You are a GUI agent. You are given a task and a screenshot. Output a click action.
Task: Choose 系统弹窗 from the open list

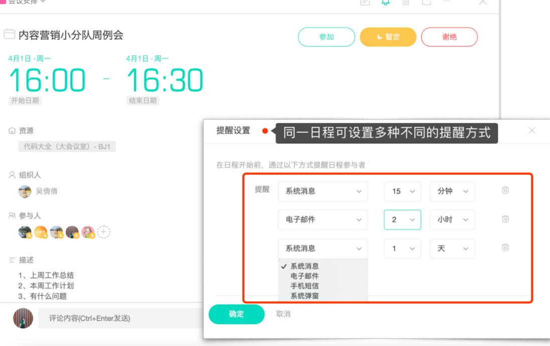pos(323,296)
